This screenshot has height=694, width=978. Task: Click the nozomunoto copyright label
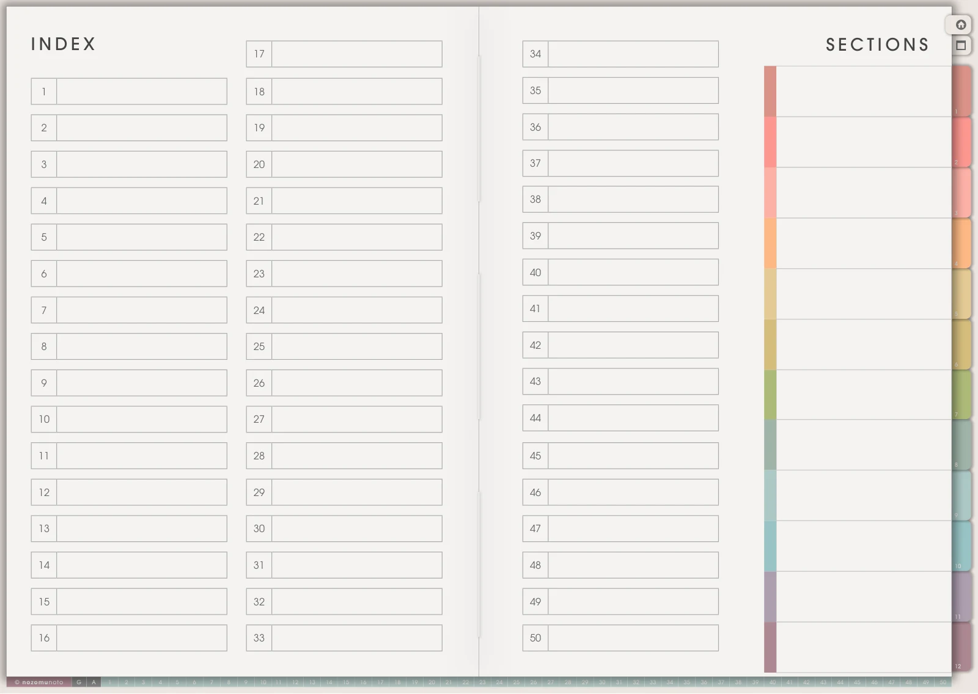(39, 682)
